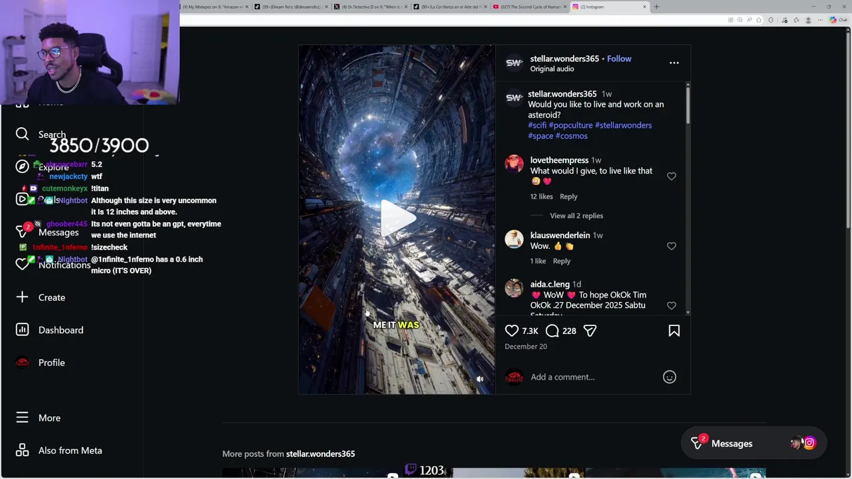Click the #scifi hashtag
Screen dimensions: 852x479
(x=537, y=125)
